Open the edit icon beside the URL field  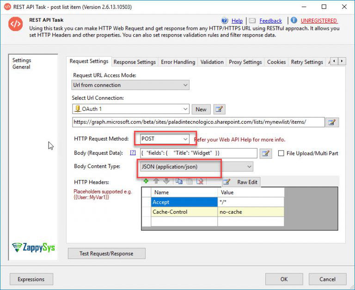pos(332,122)
